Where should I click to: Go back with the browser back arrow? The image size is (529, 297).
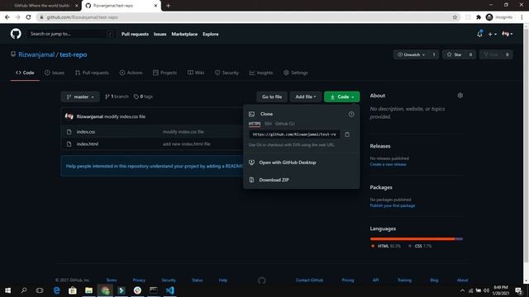pyautogui.click(x=7, y=17)
